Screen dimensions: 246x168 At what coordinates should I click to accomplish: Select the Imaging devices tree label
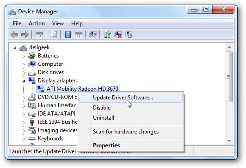pos(57,130)
